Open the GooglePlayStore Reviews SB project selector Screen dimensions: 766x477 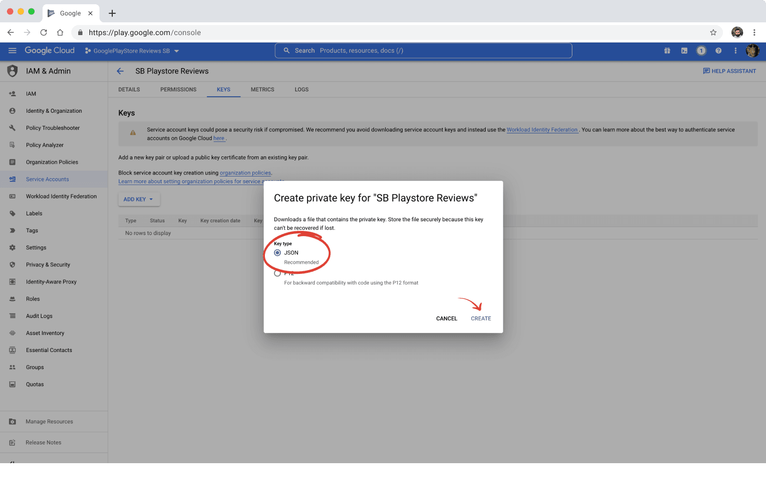pos(132,51)
